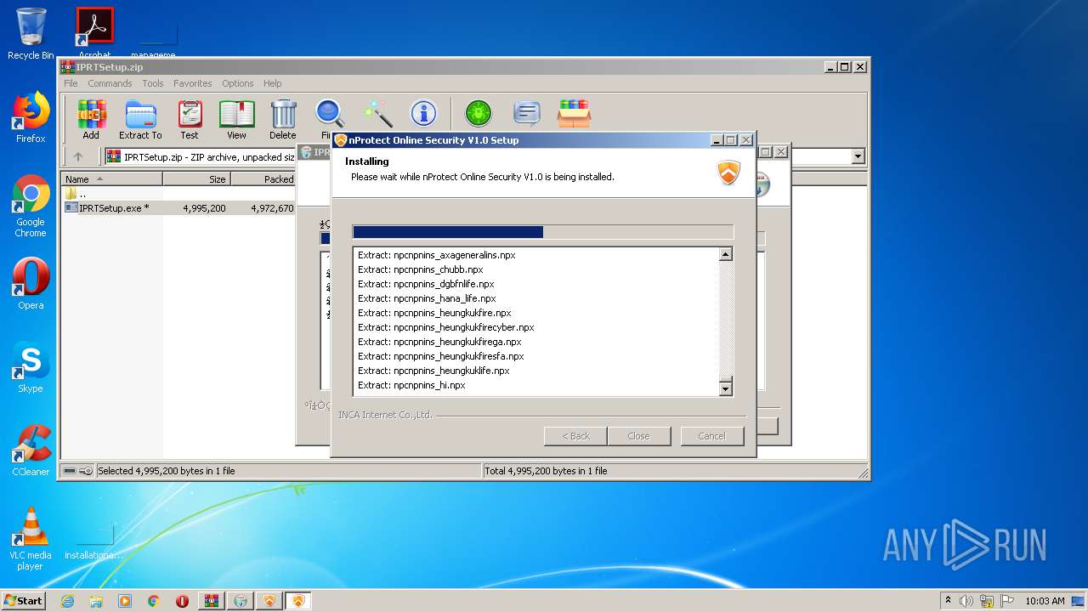Show hidden system tray icons arrow
Screen dimensions: 1088x612
948,601
